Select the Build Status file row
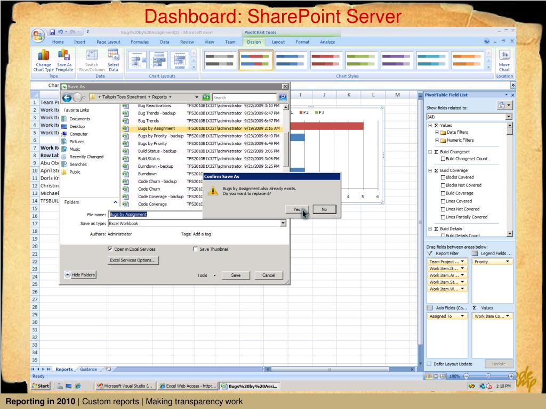The height and width of the screenshot is (409, 546). [x=202, y=159]
